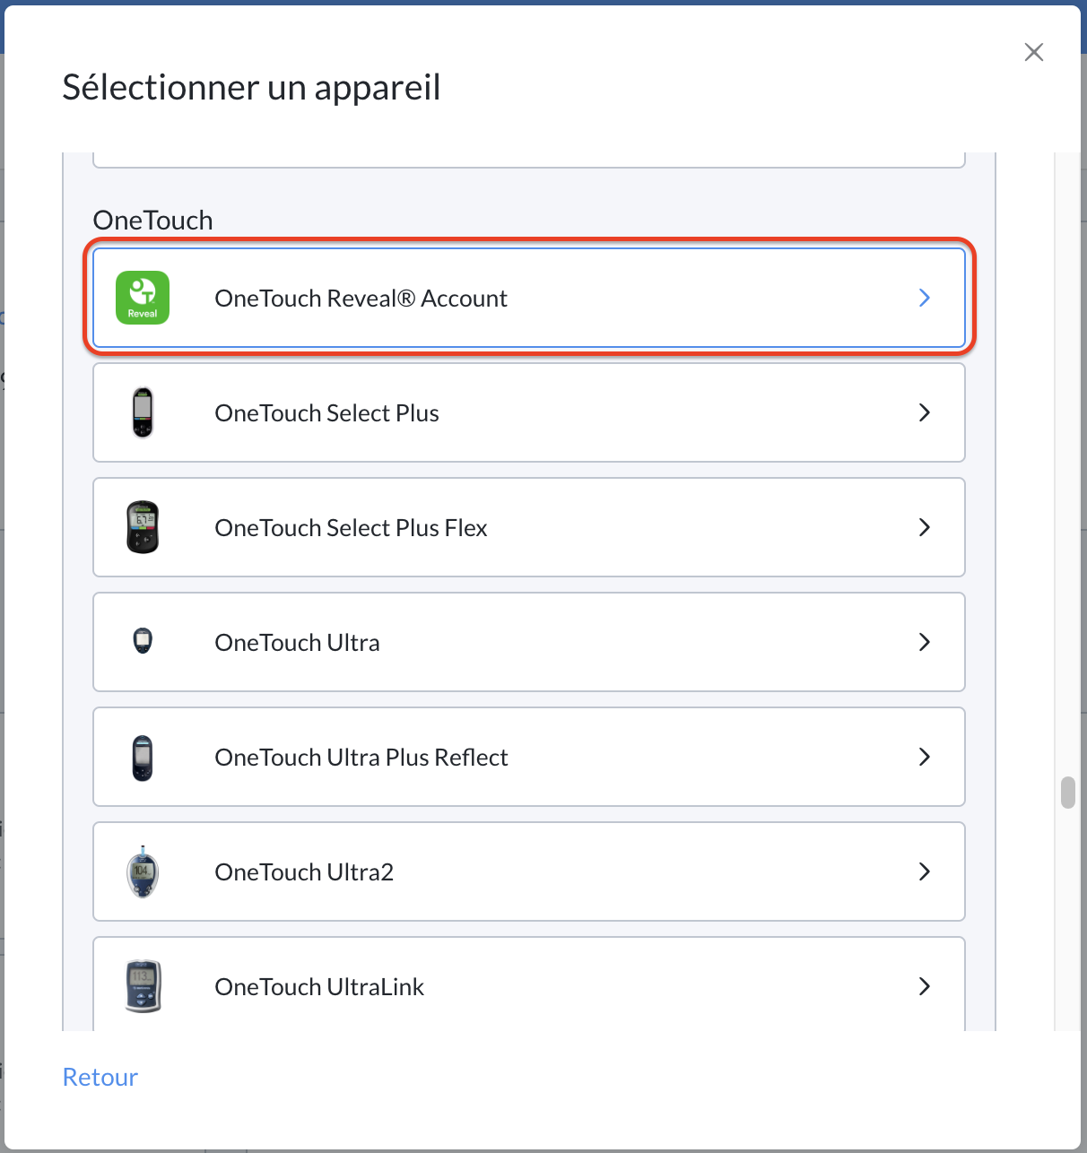Open the OneTouch Ultra2 row chevron

(x=925, y=871)
